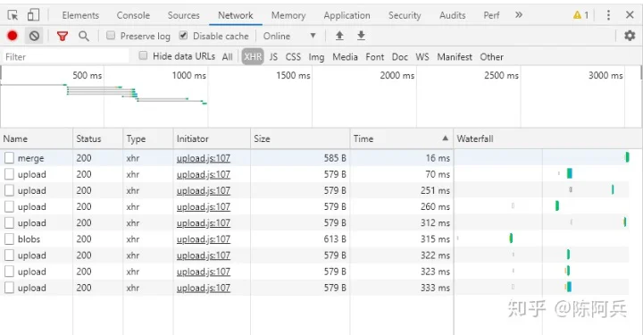The height and width of the screenshot is (335, 643).
Task: Filter requests by WS type
Action: pyautogui.click(x=422, y=57)
